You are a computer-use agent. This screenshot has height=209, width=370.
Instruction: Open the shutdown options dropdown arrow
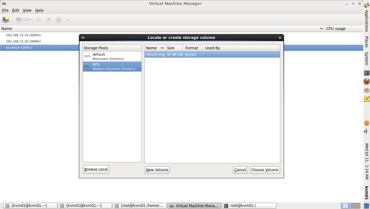tap(67, 19)
